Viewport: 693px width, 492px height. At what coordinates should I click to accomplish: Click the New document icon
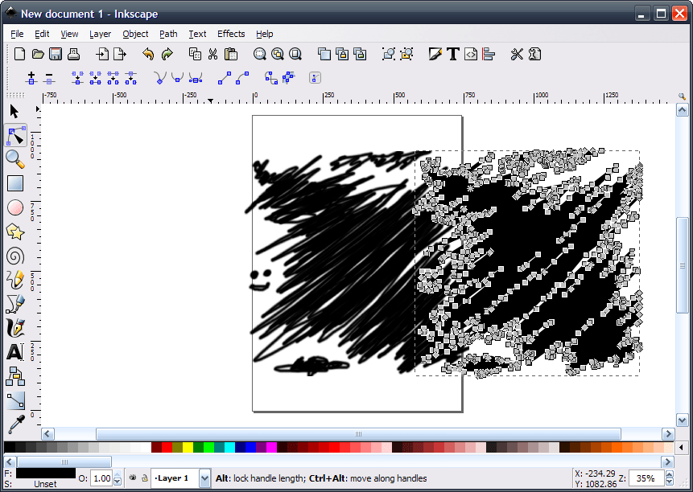(x=19, y=54)
